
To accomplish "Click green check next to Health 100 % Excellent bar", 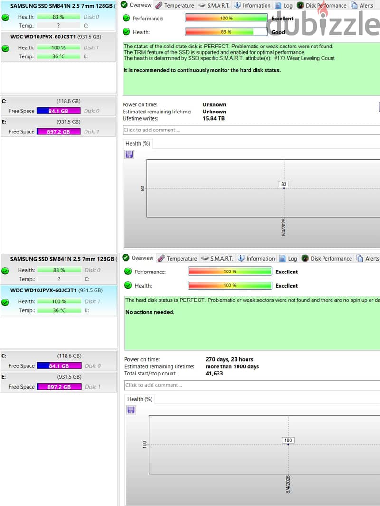I will (x=128, y=285).
